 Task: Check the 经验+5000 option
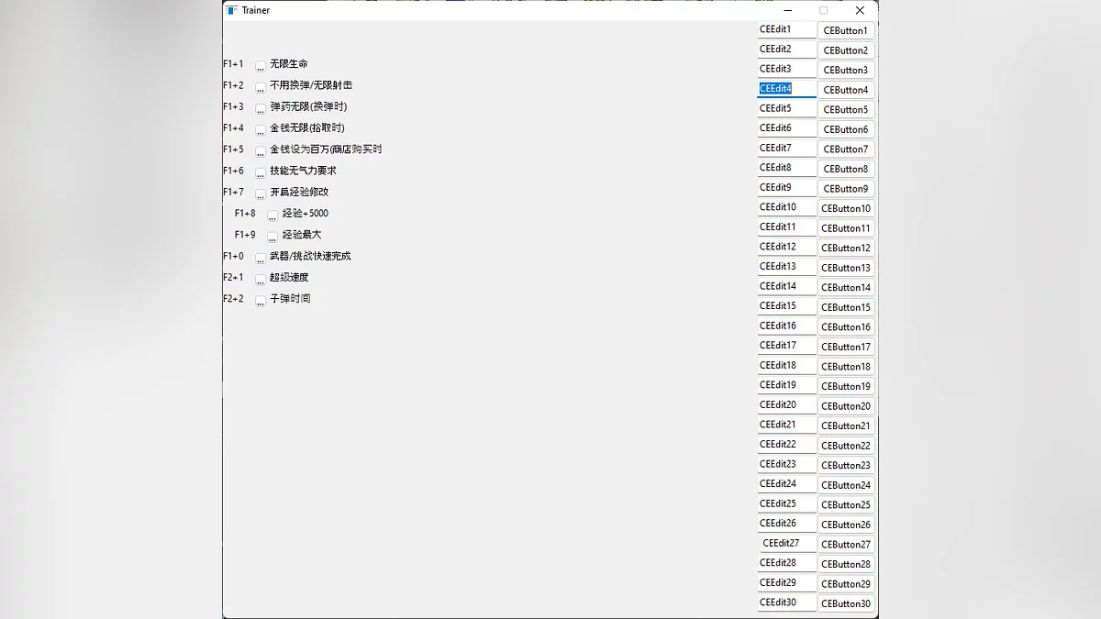(272, 215)
